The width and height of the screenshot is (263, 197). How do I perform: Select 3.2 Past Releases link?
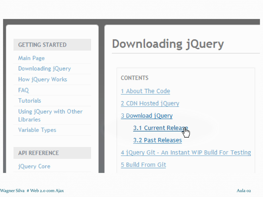pos(157,140)
